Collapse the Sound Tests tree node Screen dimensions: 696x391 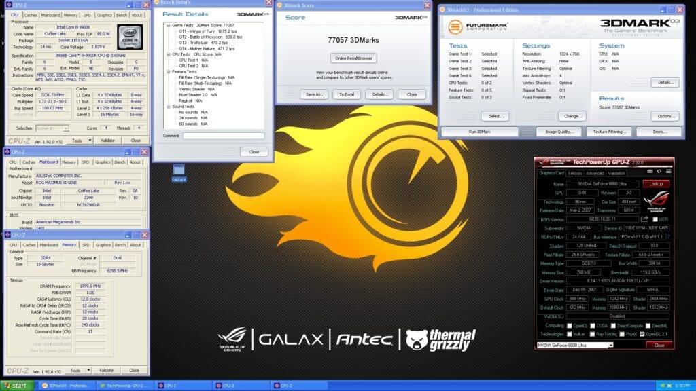pyautogui.click(x=169, y=107)
